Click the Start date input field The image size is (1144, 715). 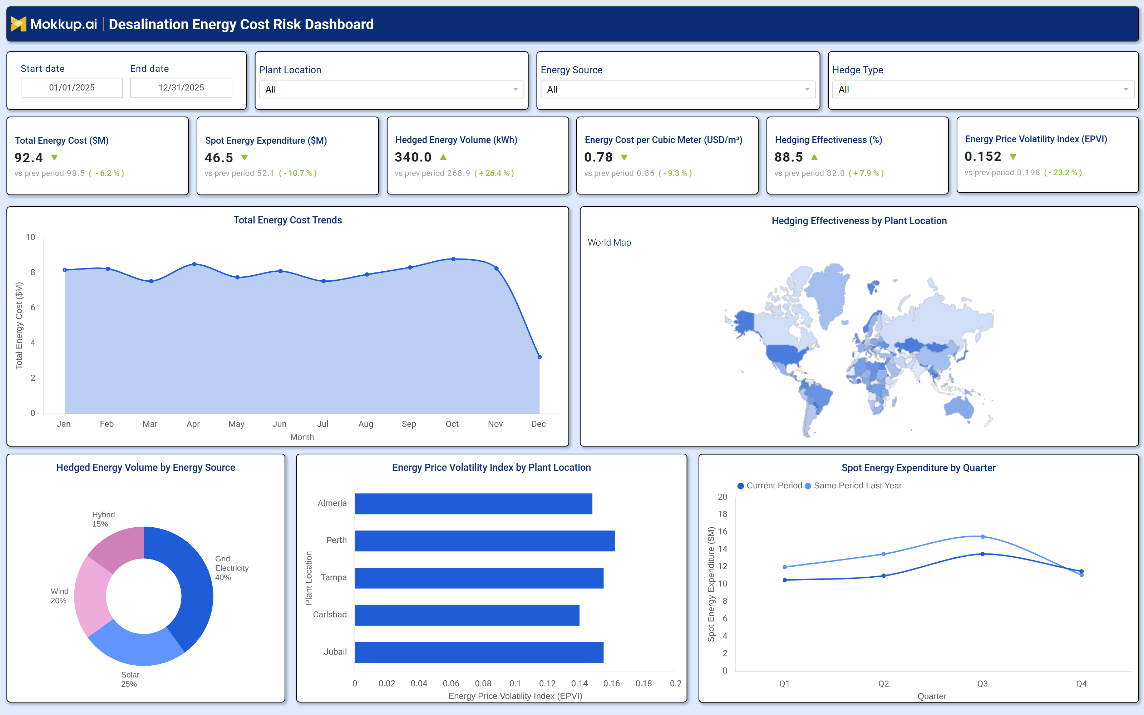pos(72,88)
